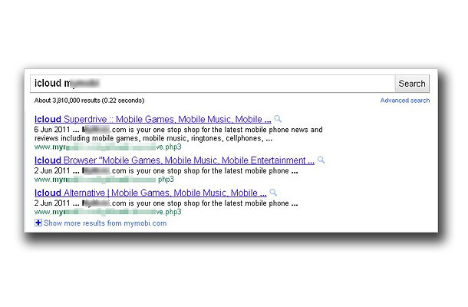Screen dimensions: 468x307
Task: Select the green URL under the Icloud Superdrive result
Action: click(x=107, y=147)
